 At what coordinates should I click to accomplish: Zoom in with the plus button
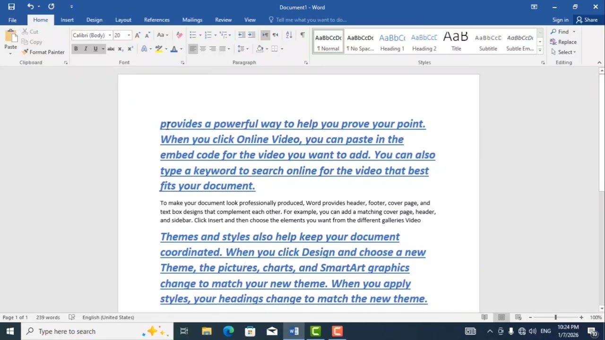coord(581,317)
